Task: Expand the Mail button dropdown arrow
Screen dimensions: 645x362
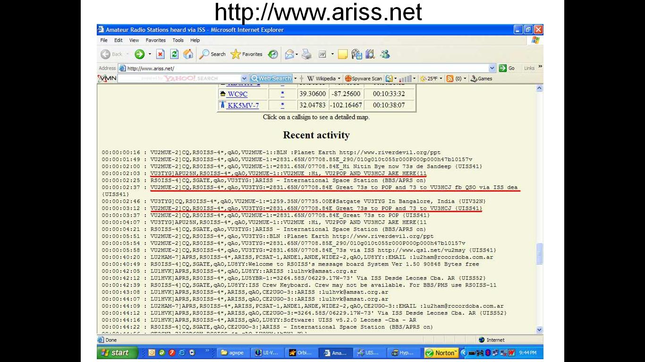Action: click(297, 54)
